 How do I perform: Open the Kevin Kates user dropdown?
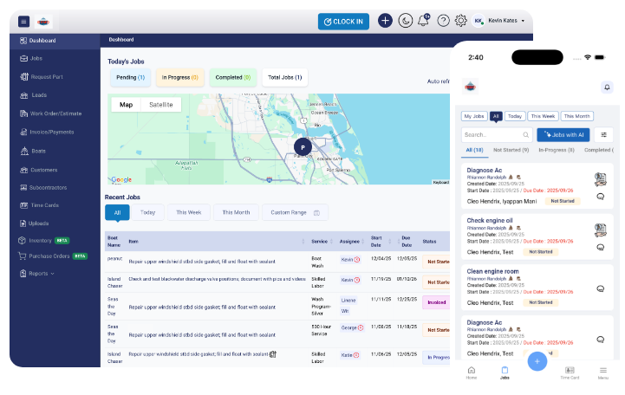tap(506, 21)
